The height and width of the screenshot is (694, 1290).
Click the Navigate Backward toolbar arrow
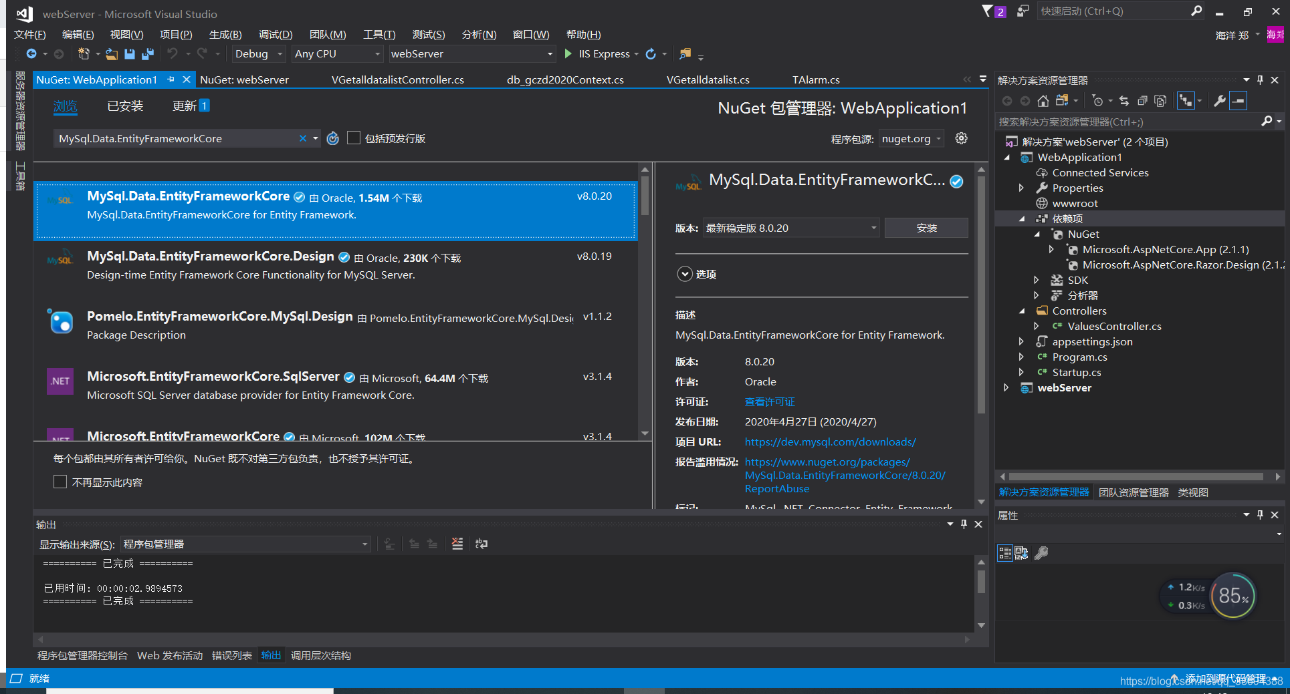pos(31,54)
